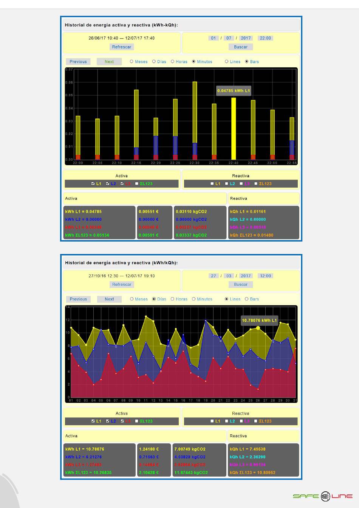Select Meses radio in top panel
The width and height of the screenshot is (359, 508).
[x=132, y=61]
